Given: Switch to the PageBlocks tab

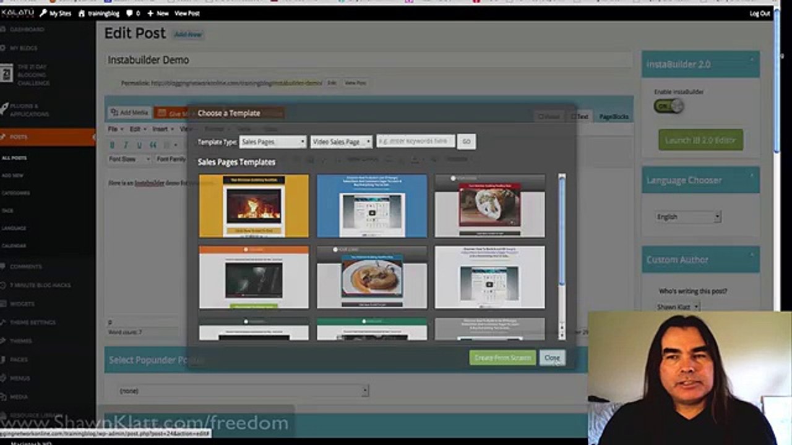Looking at the screenshot, I should [x=614, y=116].
